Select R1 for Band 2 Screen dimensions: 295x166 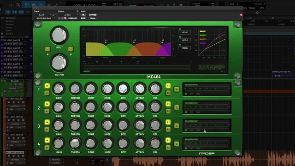[168, 104]
